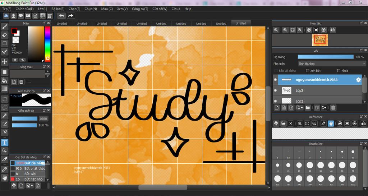The width and height of the screenshot is (368, 196).
Task: Click the cloud save icon in top toolbar
Action: coord(6,16)
